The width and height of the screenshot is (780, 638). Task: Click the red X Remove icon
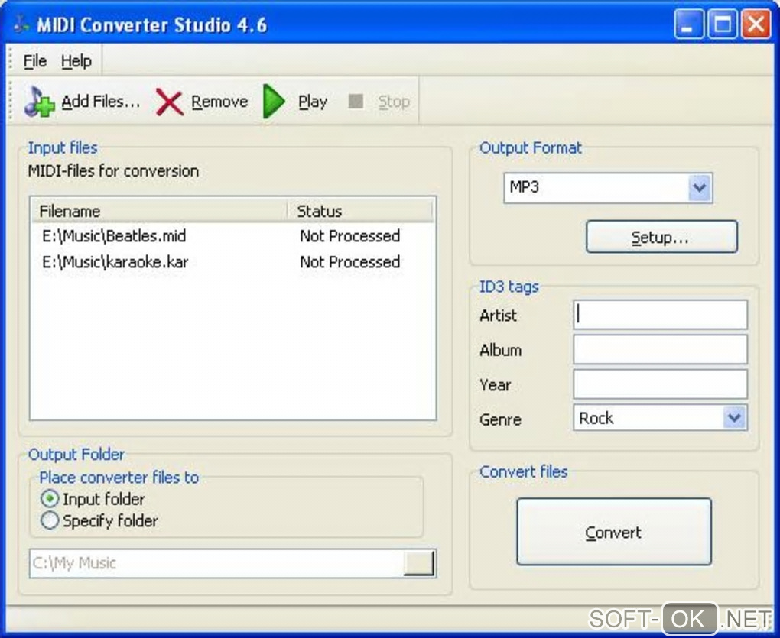pos(170,102)
